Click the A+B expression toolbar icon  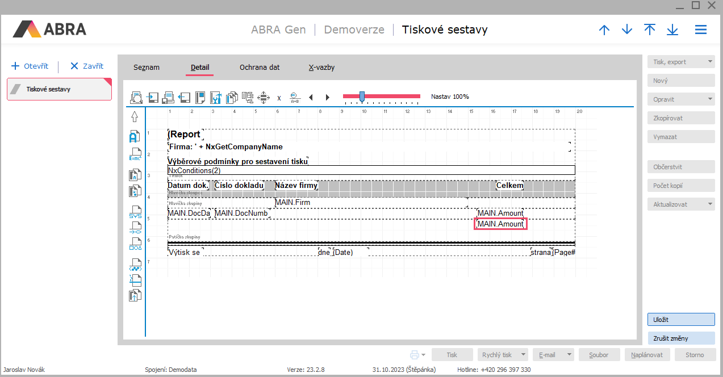tap(295, 98)
